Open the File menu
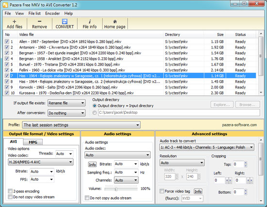The image size is (267, 207). tap(8, 13)
